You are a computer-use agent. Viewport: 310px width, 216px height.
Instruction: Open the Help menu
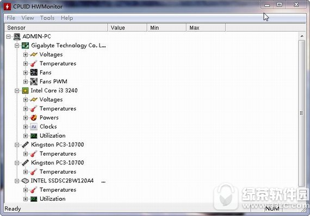click(x=67, y=18)
